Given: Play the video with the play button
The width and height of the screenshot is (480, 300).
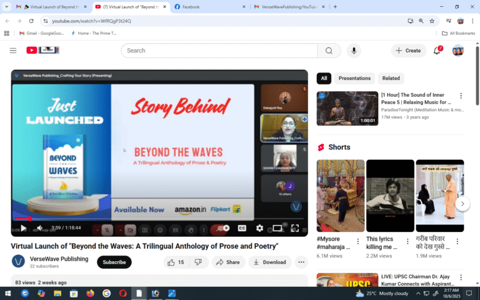Looking at the screenshot, I should click(23, 228).
